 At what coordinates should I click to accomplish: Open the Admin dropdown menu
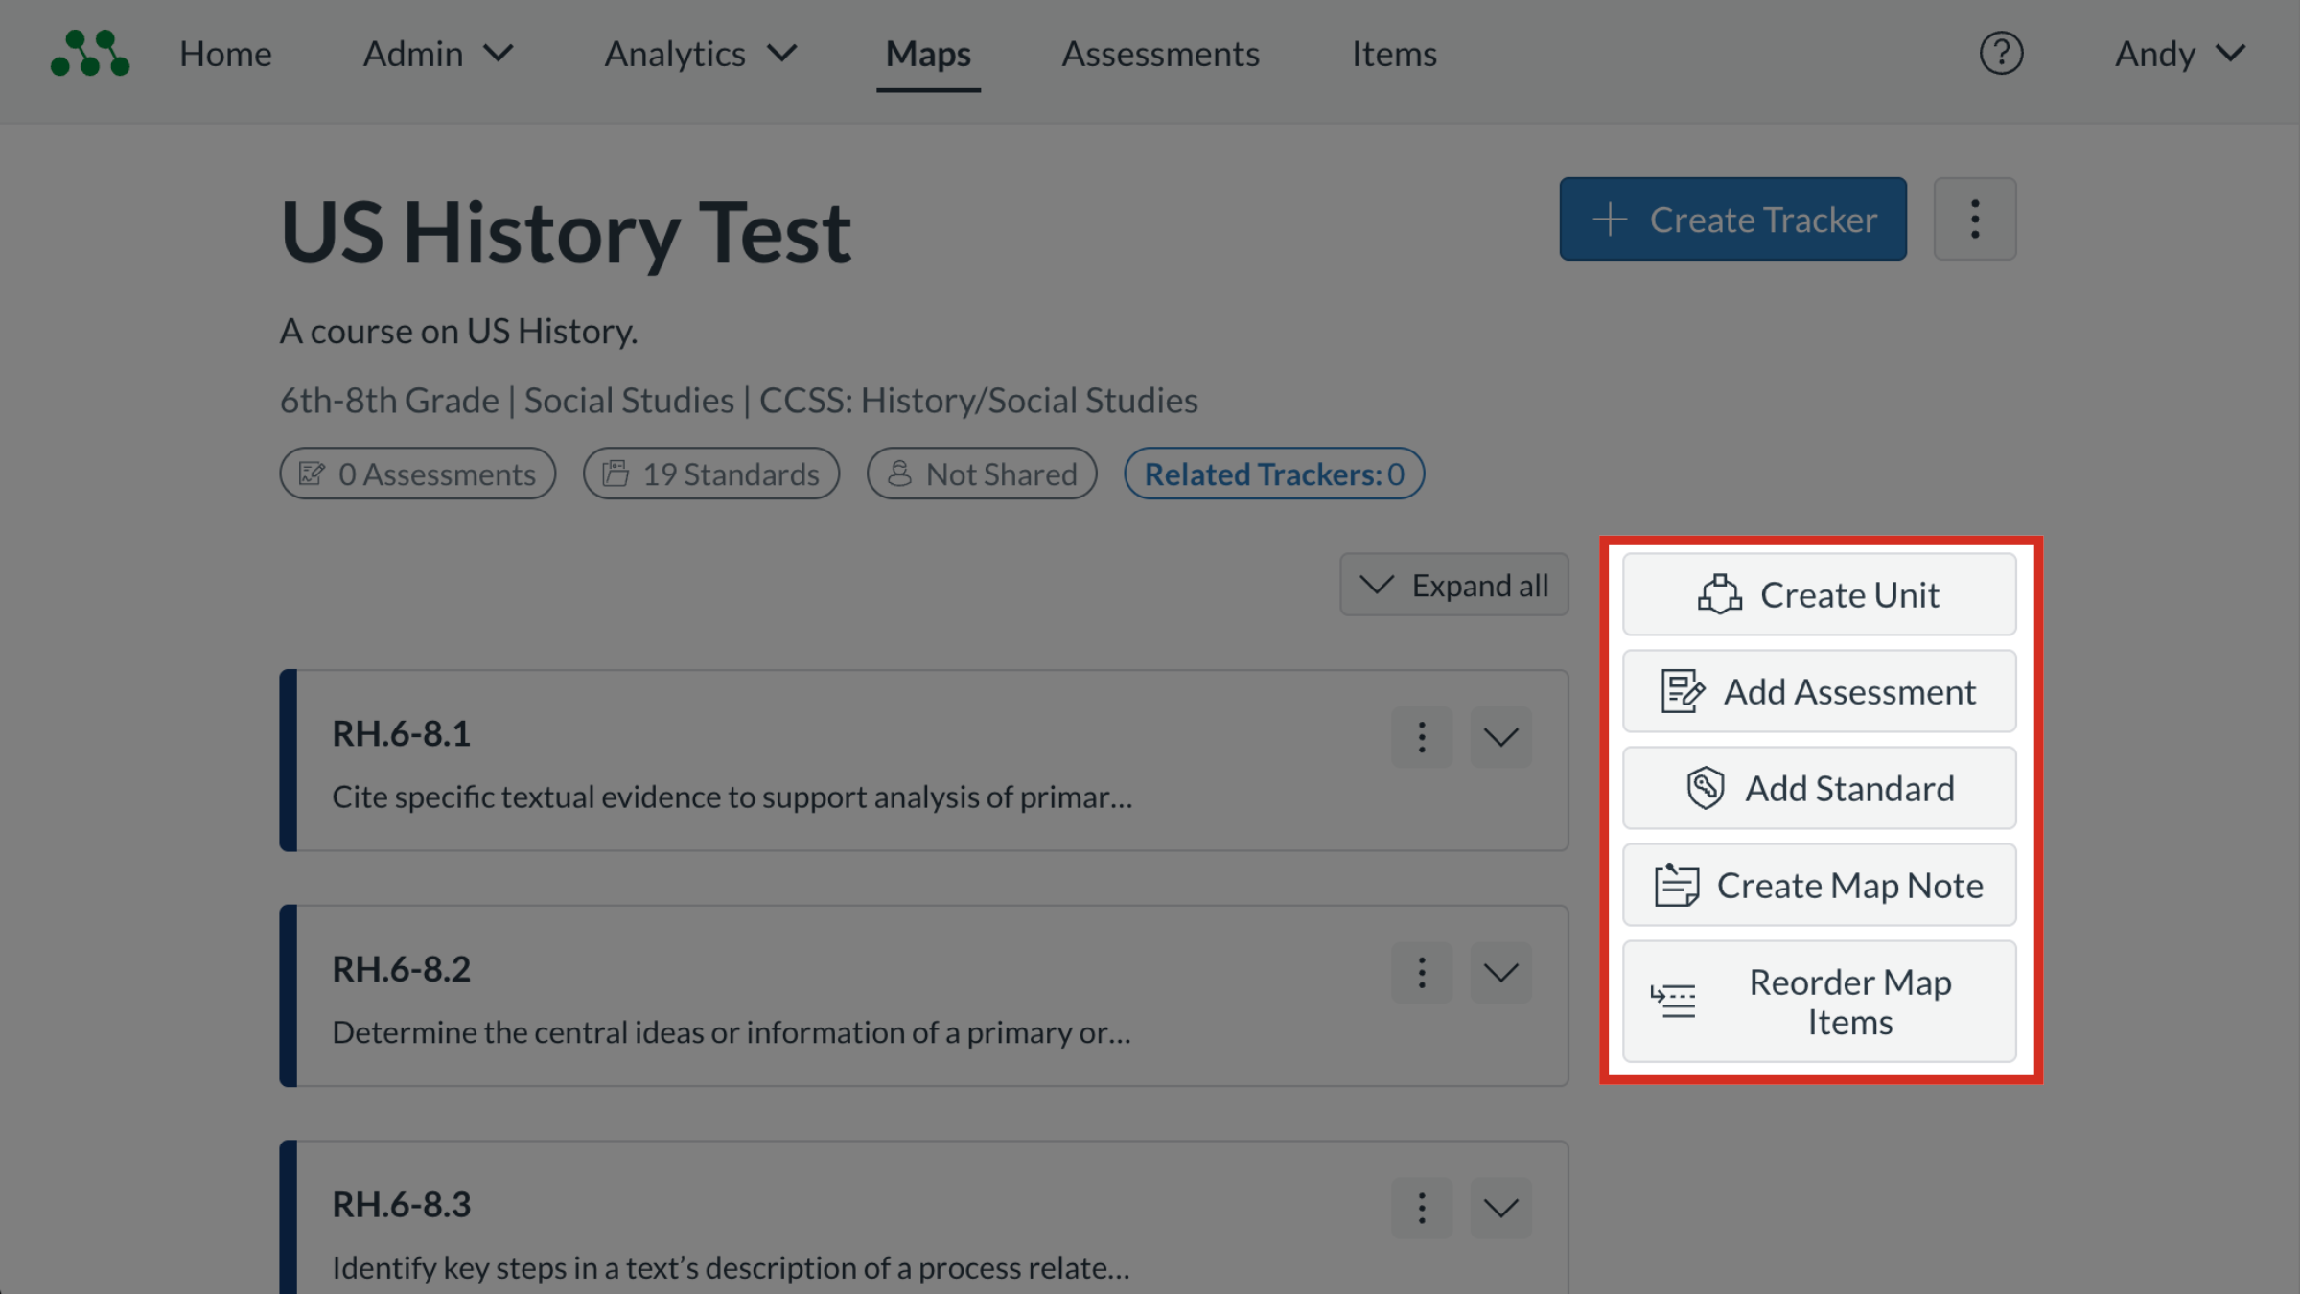click(438, 54)
